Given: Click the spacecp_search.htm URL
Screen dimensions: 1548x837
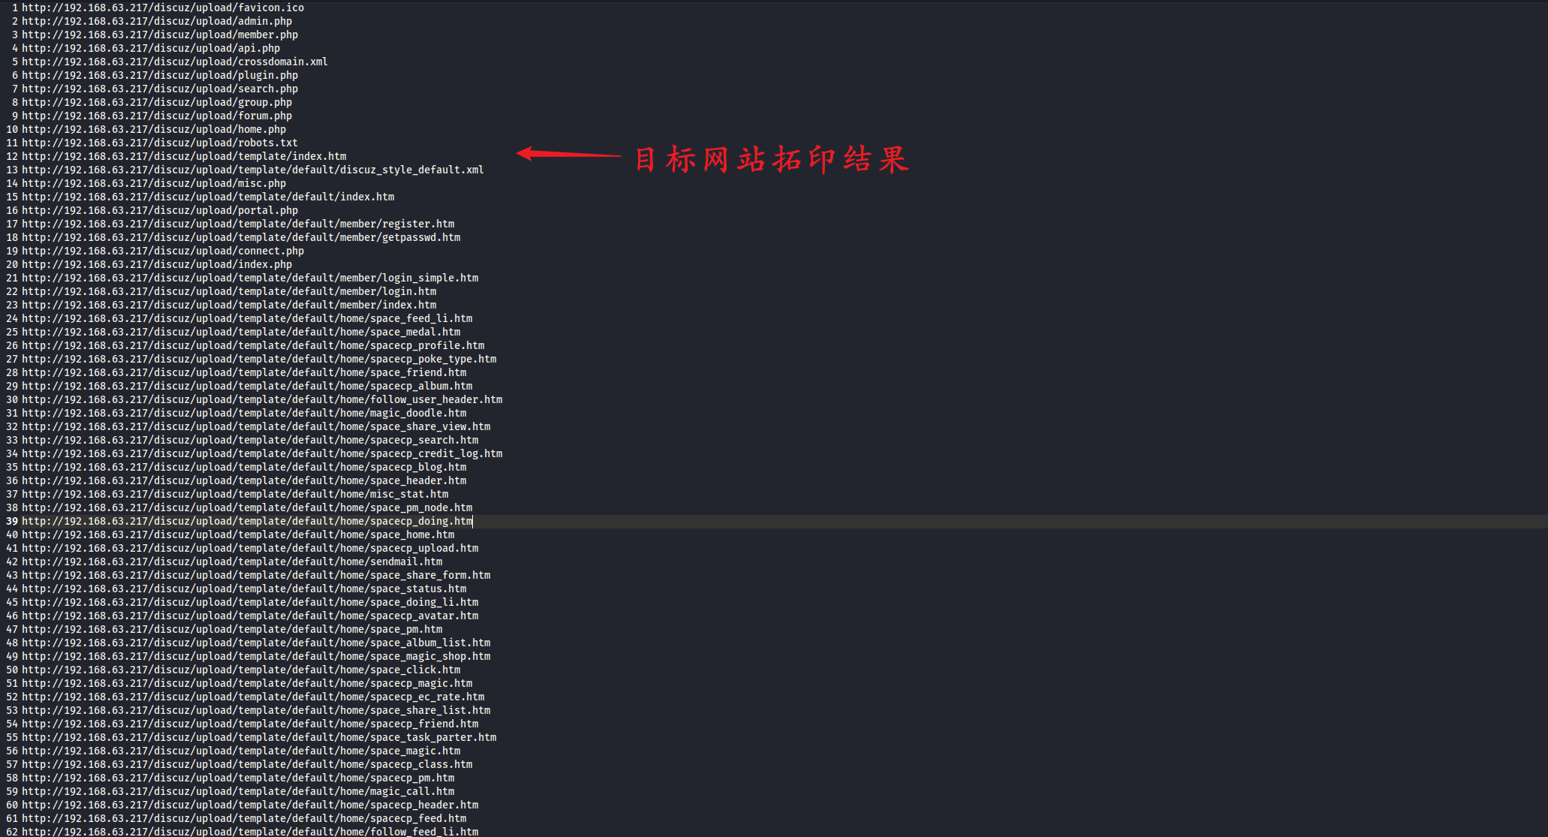Looking at the screenshot, I should [250, 440].
